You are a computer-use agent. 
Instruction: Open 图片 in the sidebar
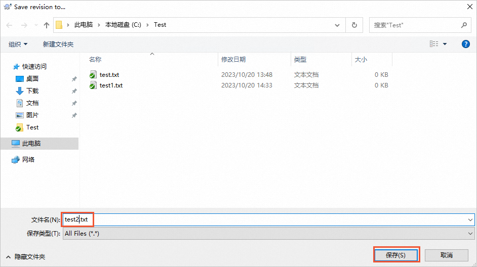point(32,115)
